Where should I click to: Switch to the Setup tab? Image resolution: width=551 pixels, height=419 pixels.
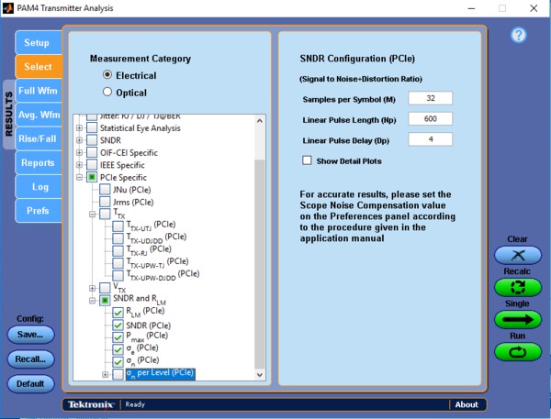37,43
